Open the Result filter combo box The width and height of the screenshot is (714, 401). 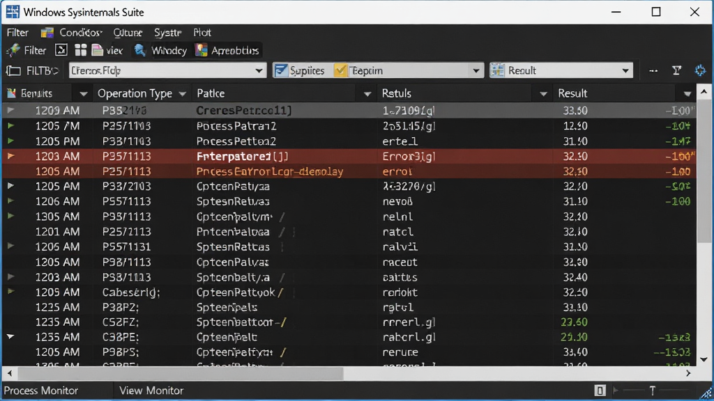(x=561, y=70)
